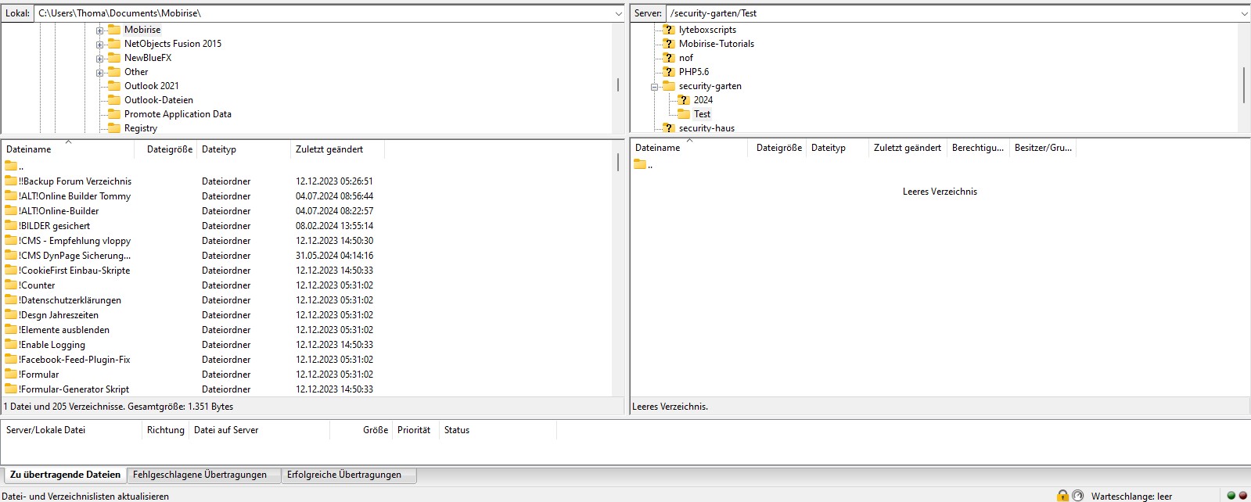Click the 2024 folder icon under security-garten
Screen dimensions: 1251x502
coord(683,100)
